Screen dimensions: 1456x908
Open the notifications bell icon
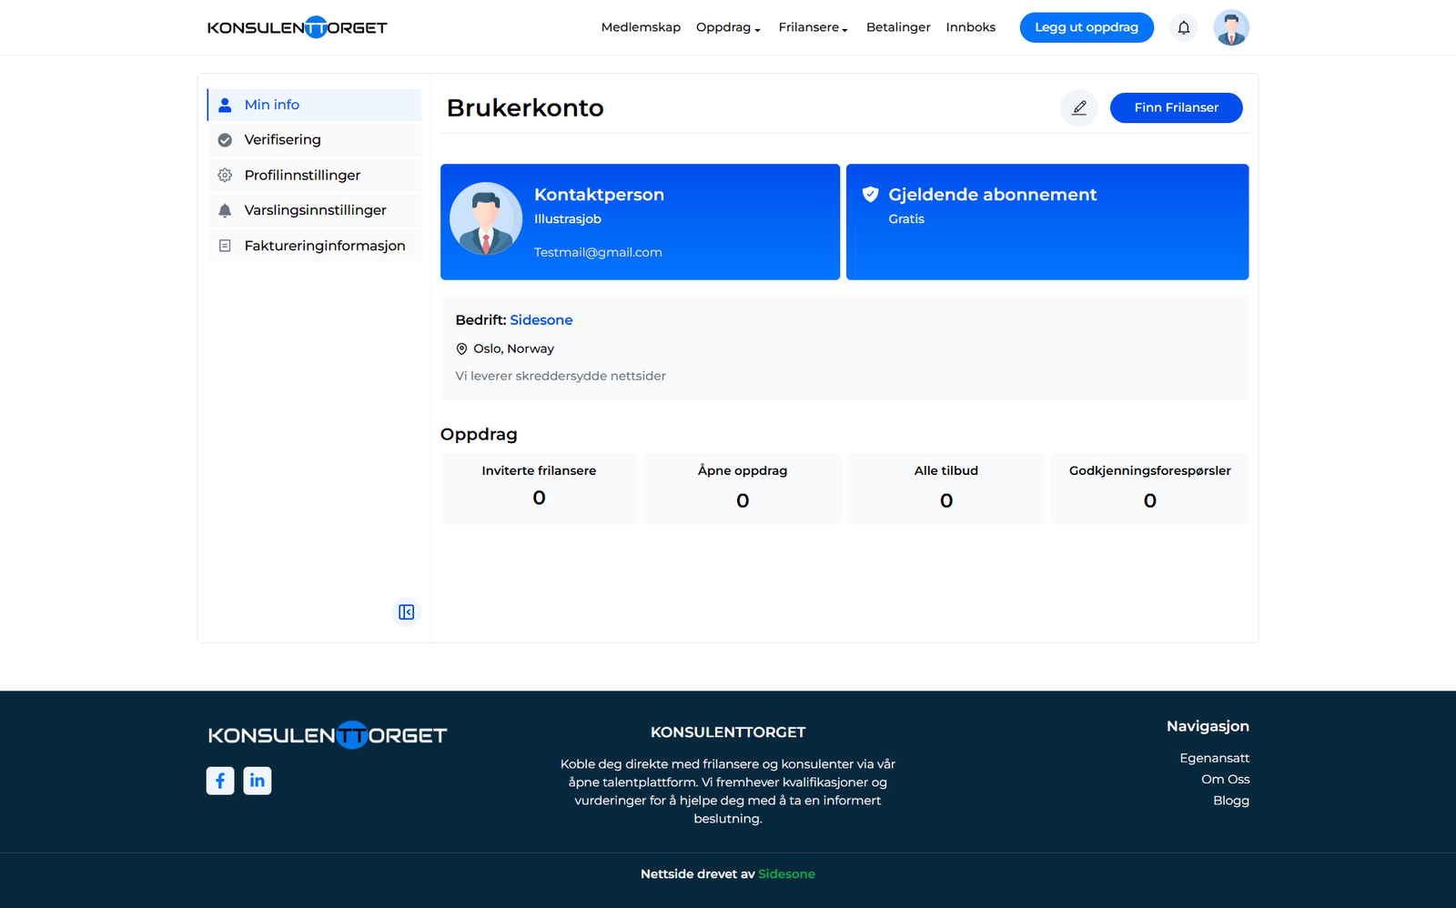coord(1183,27)
